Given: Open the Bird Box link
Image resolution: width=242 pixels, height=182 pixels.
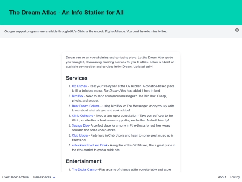Looking at the screenshot, I should pyautogui.click(x=78, y=96).
